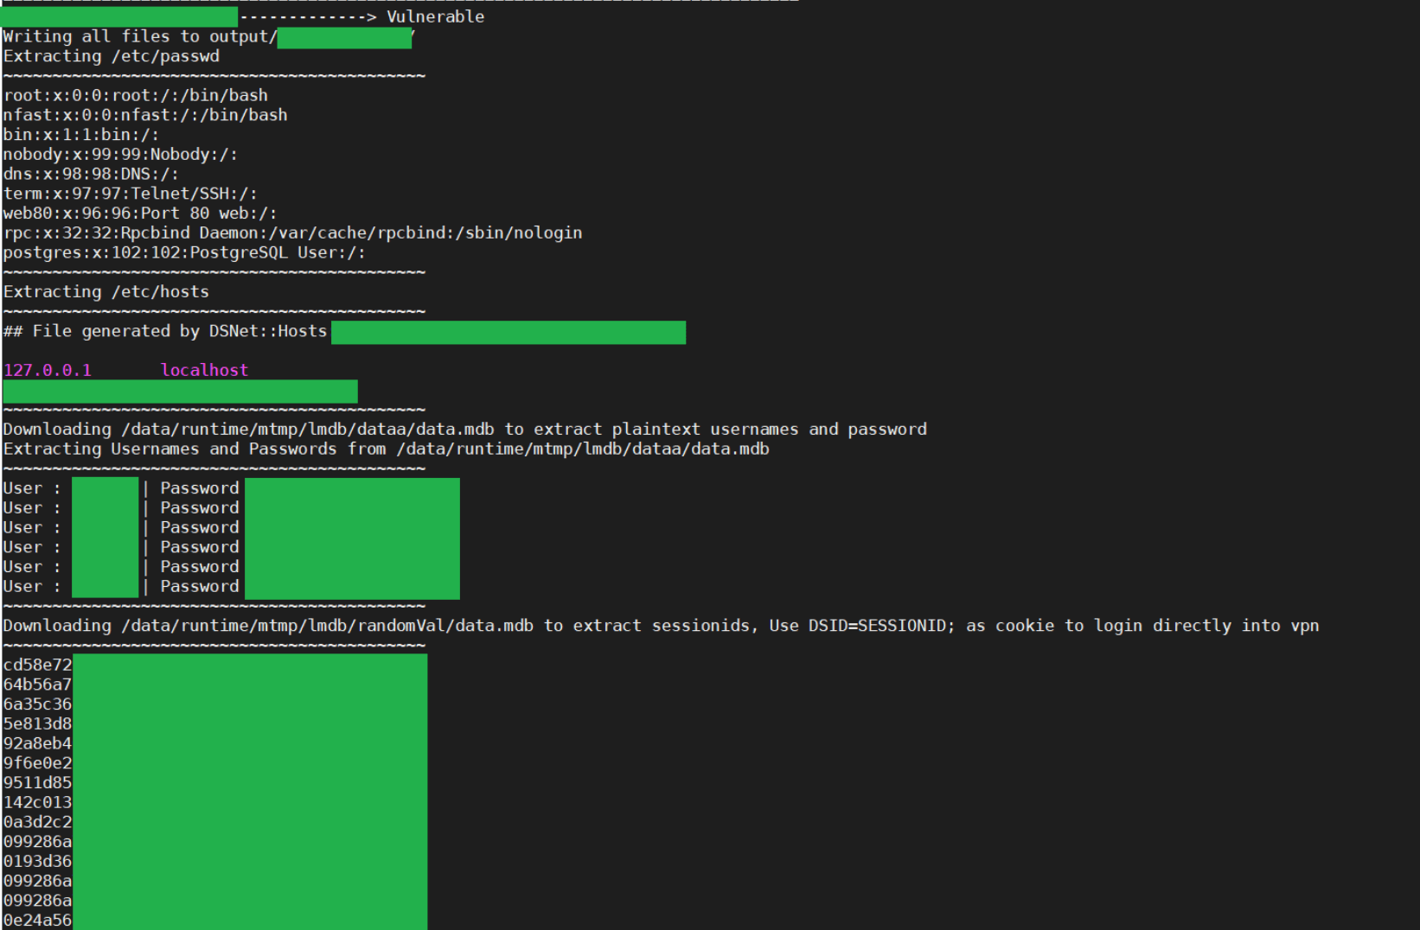The image size is (1420, 930).
Task: Click the redacted hosts file entry block
Action: [180, 391]
